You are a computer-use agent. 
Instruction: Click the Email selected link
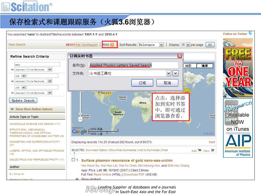click(165, 150)
